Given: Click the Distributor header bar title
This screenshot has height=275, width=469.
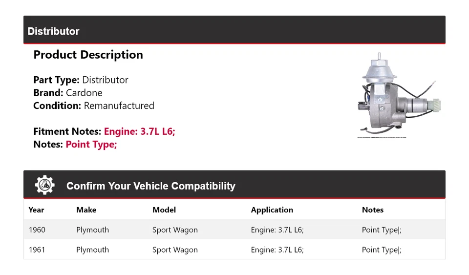Looking at the screenshot, I should tap(53, 31).
